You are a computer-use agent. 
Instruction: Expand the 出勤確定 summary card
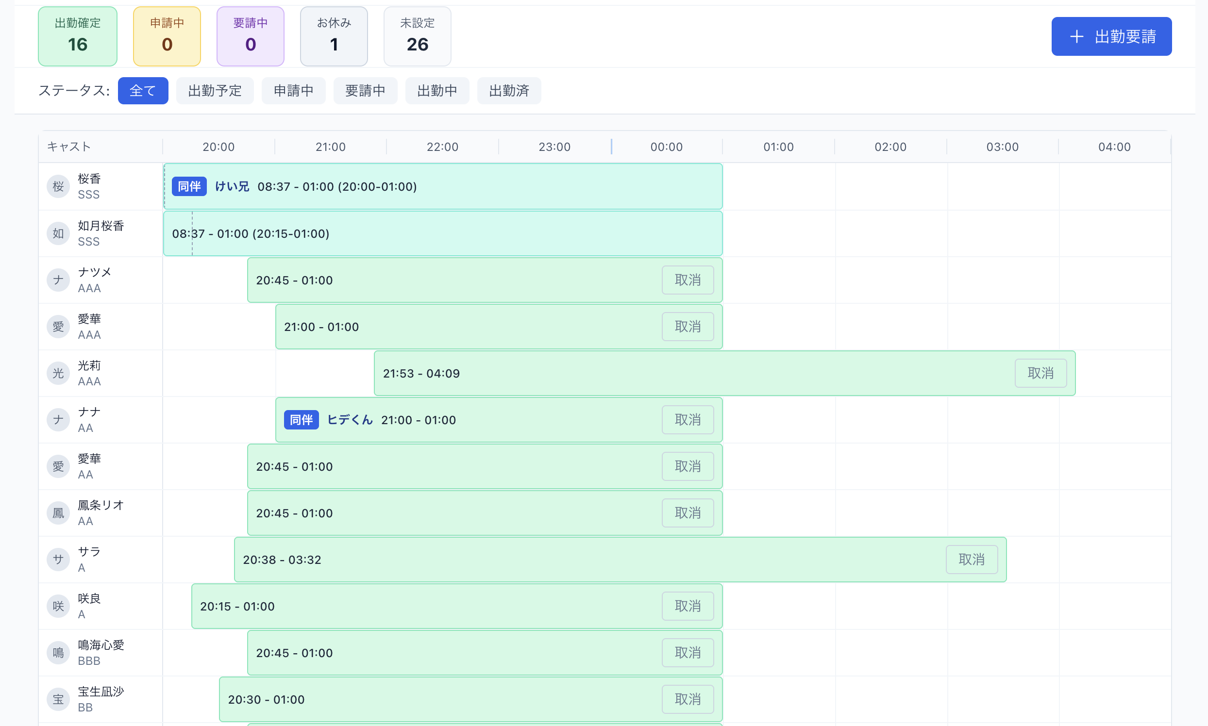77,36
